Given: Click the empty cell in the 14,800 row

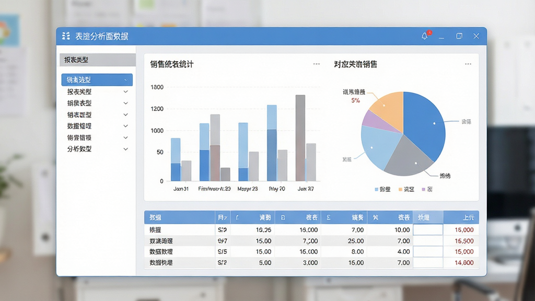Looking at the screenshot, I should point(428,263).
